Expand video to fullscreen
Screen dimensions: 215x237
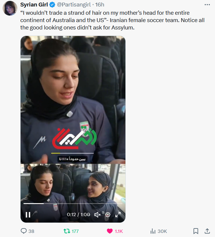pyautogui.click(x=118, y=215)
